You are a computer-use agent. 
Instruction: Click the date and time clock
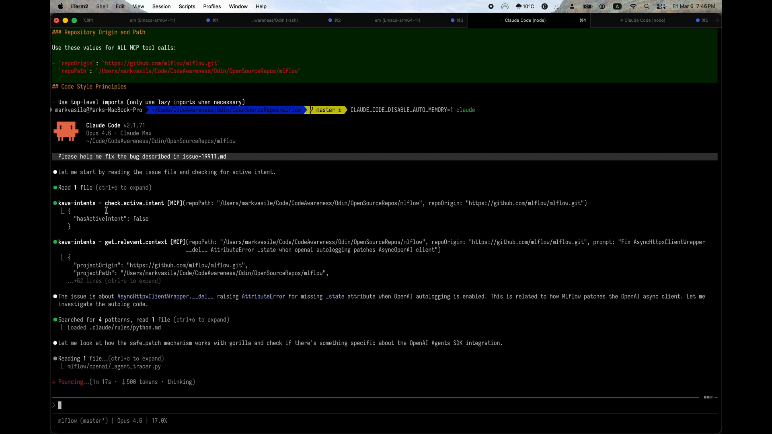pyautogui.click(x=694, y=6)
